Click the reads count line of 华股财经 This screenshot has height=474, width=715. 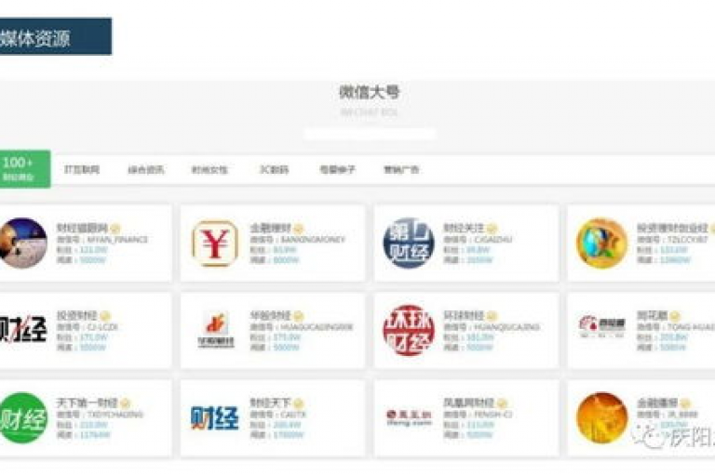click(275, 348)
